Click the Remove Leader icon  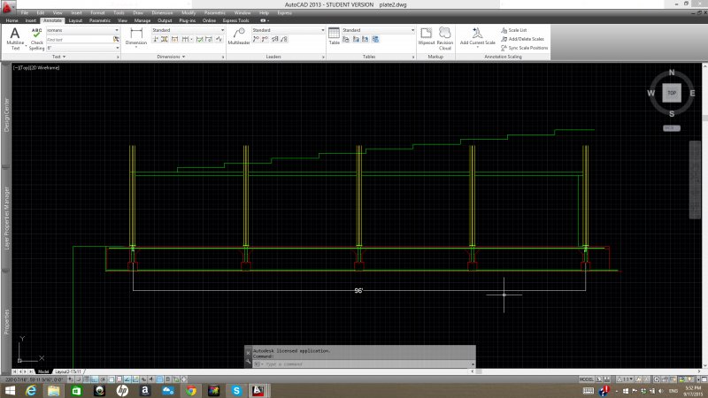[265, 39]
